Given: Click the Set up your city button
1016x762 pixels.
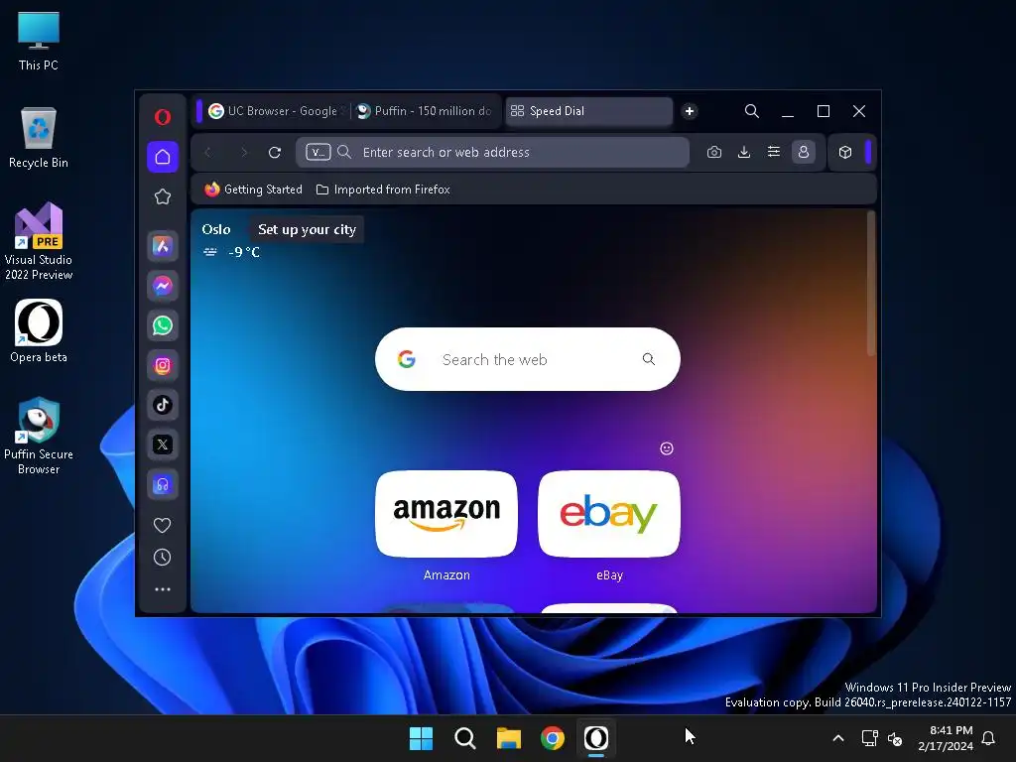Looking at the screenshot, I should point(308,229).
